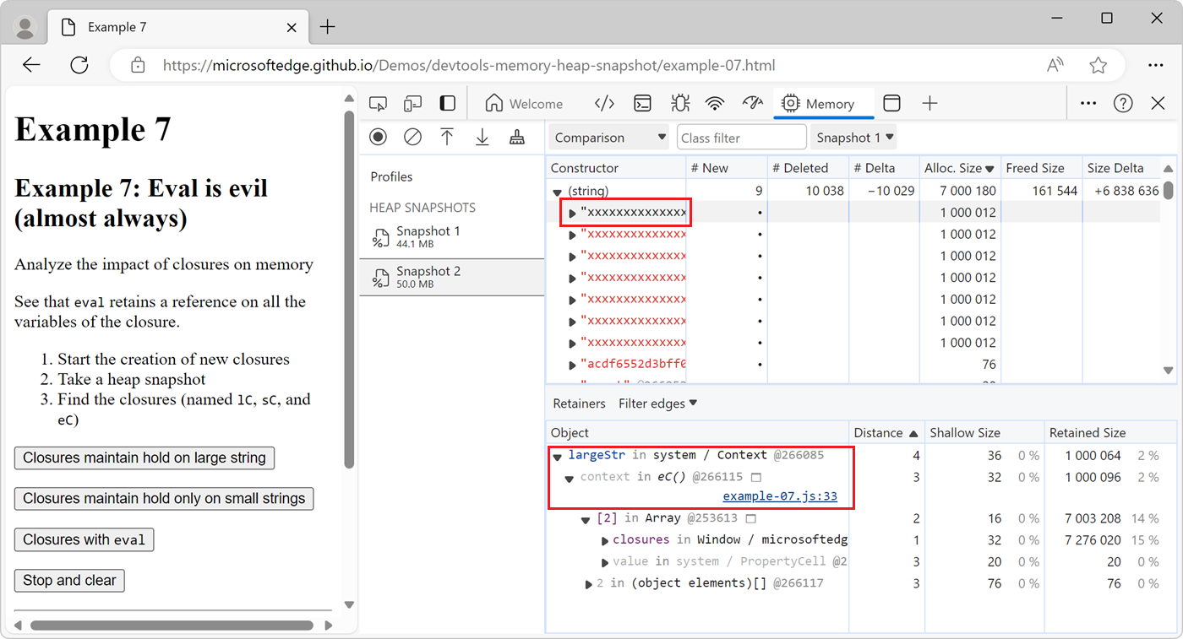Image resolution: width=1183 pixels, height=639 pixels.
Task: Click the Closures with eval button
Action: (84, 540)
